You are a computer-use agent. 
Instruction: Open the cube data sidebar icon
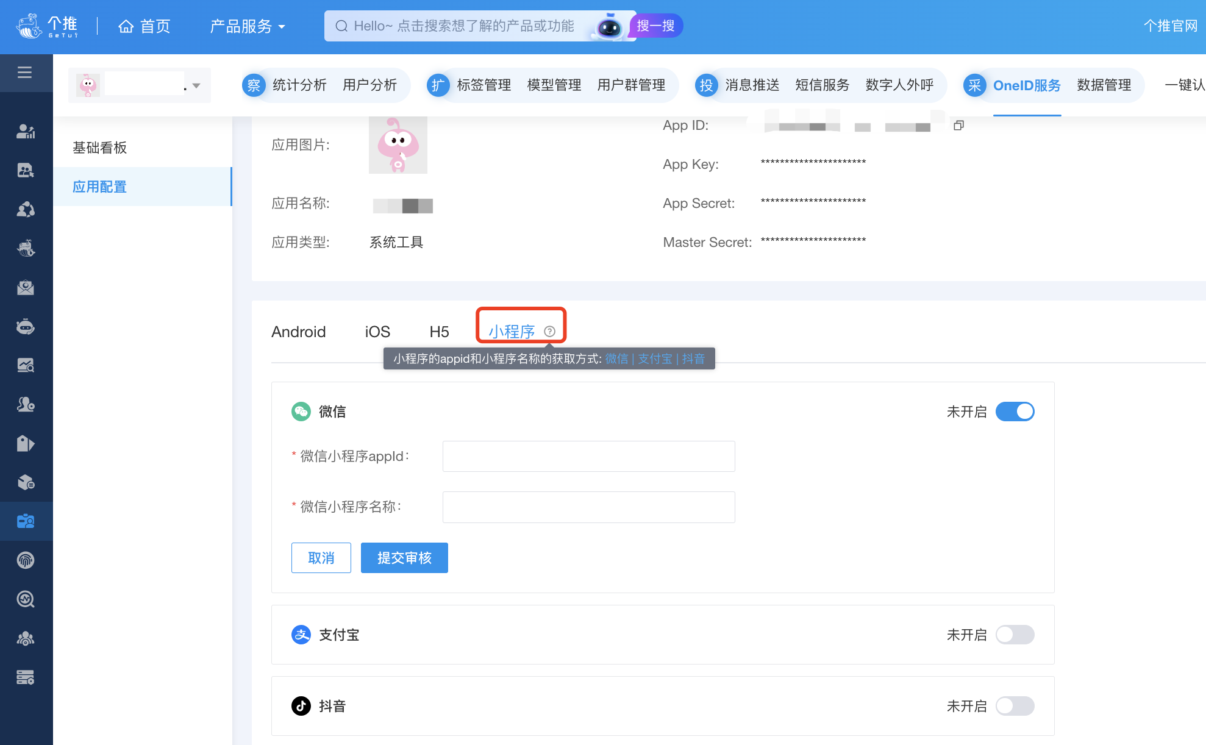(26, 482)
